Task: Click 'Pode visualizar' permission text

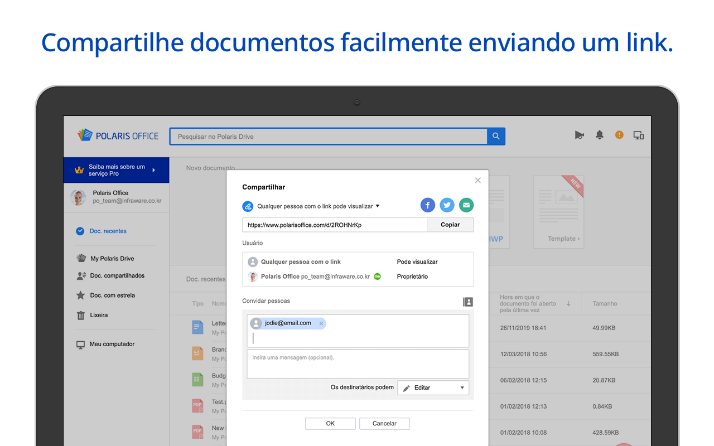Action: (417, 261)
